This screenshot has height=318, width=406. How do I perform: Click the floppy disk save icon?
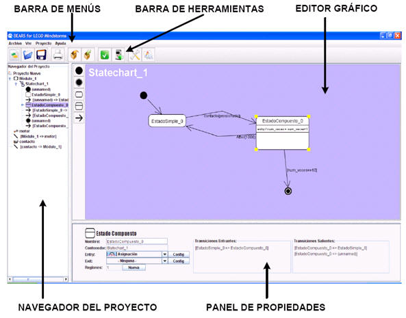pos(41,55)
